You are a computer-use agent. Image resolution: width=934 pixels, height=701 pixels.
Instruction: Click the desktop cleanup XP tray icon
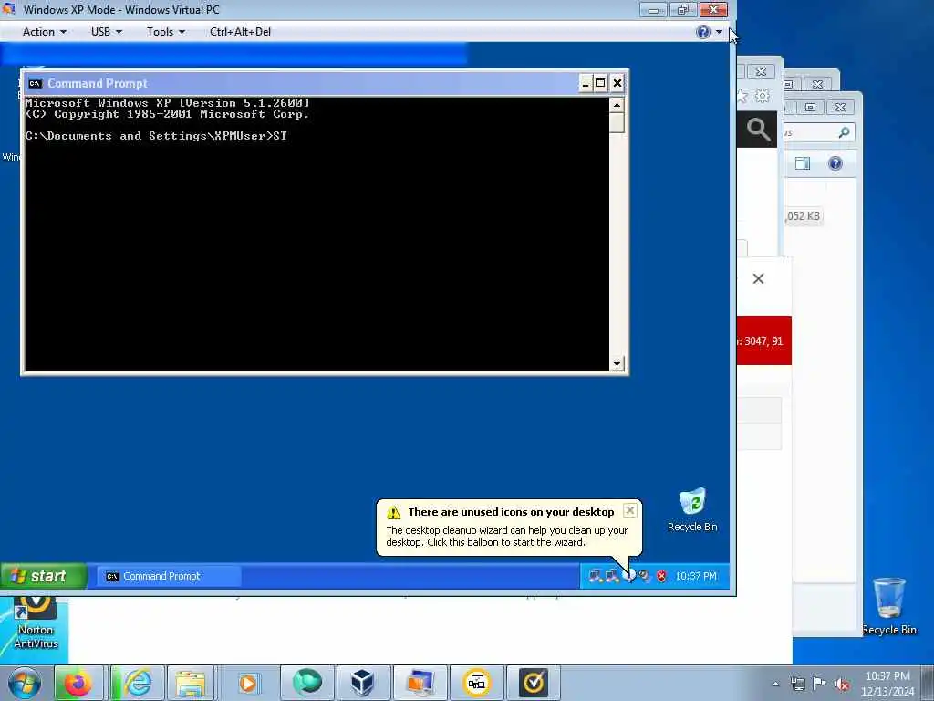[x=629, y=576]
